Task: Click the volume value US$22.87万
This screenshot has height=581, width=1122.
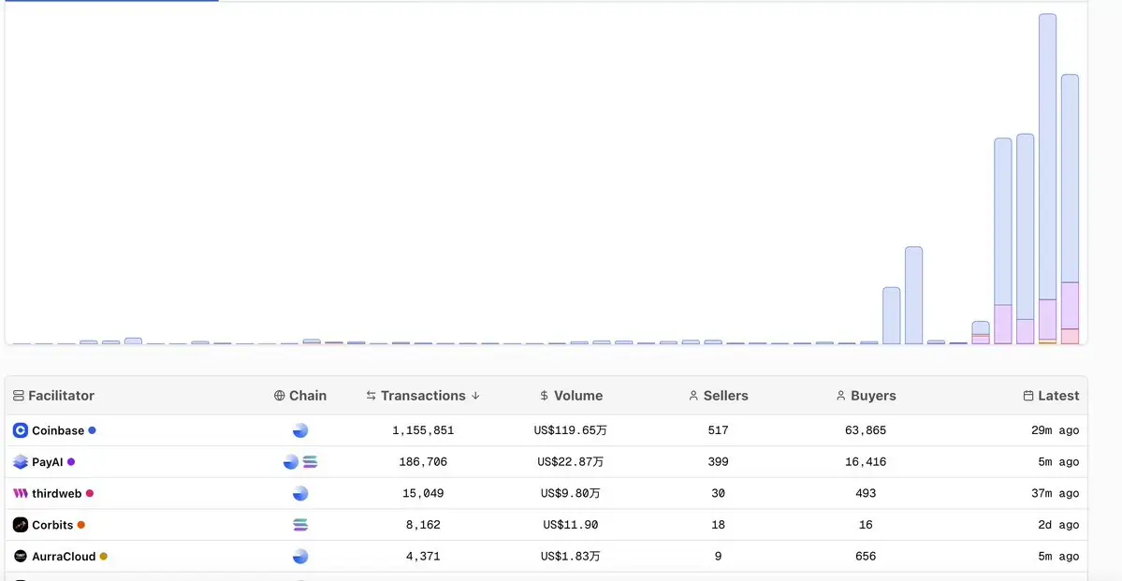Action: [570, 462]
